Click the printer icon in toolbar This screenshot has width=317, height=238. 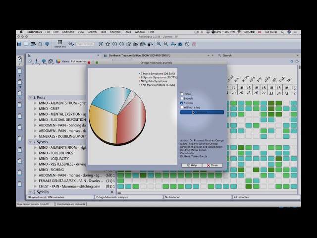click(x=173, y=44)
